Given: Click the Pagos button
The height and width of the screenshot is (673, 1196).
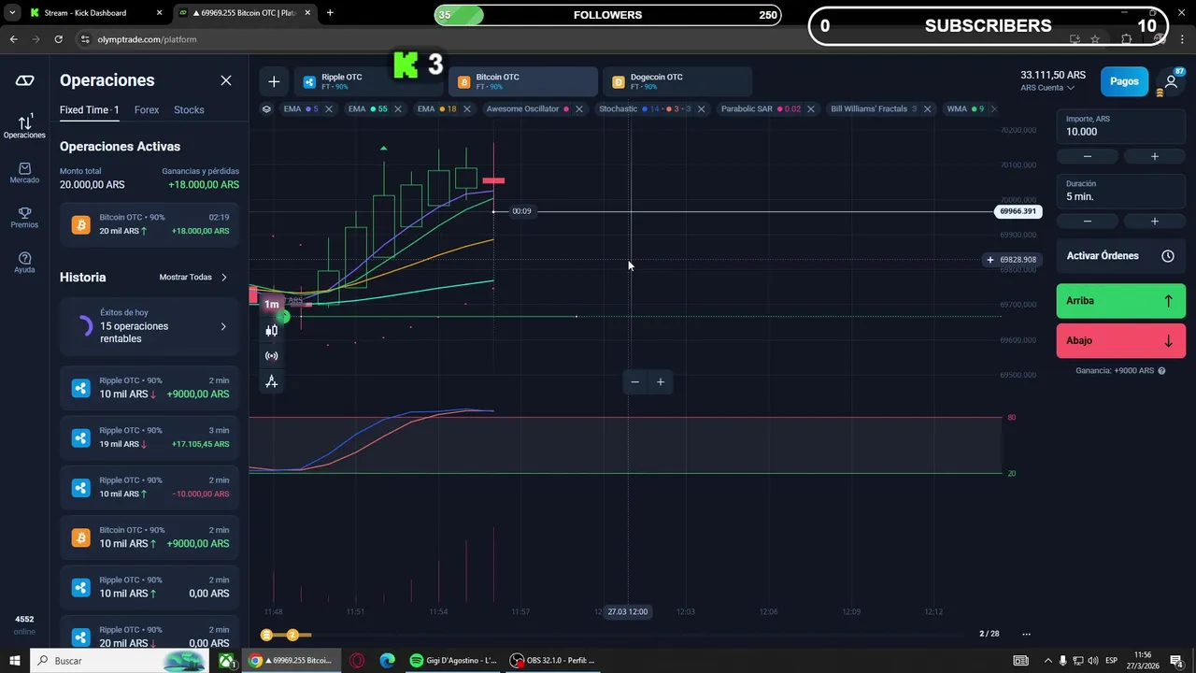Looking at the screenshot, I should [1124, 81].
